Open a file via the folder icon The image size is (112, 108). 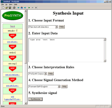coord(6,8)
